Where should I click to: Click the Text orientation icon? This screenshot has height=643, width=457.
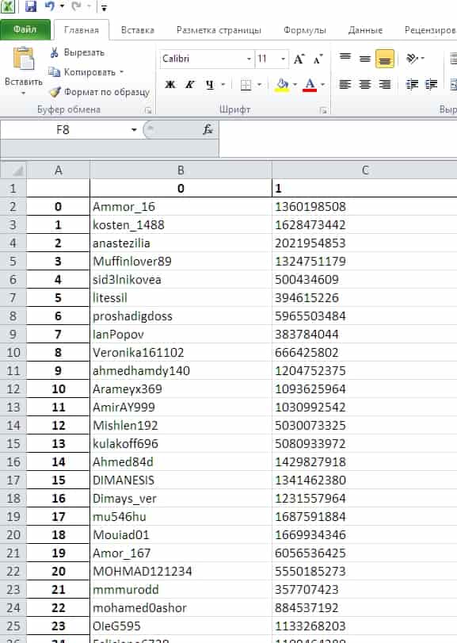coord(412,58)
